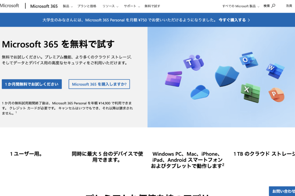This screenshot has height=196, width=295.
Task: Click the 1 か月間無料でお試しください button
Action: point(32,84)
